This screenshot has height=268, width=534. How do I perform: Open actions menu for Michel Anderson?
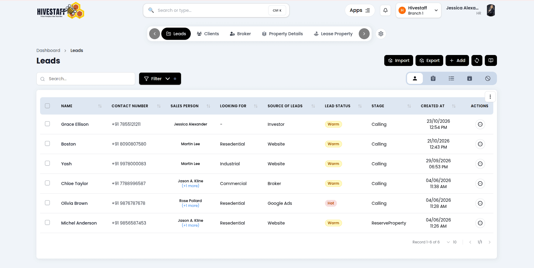[x=480, y=223]
